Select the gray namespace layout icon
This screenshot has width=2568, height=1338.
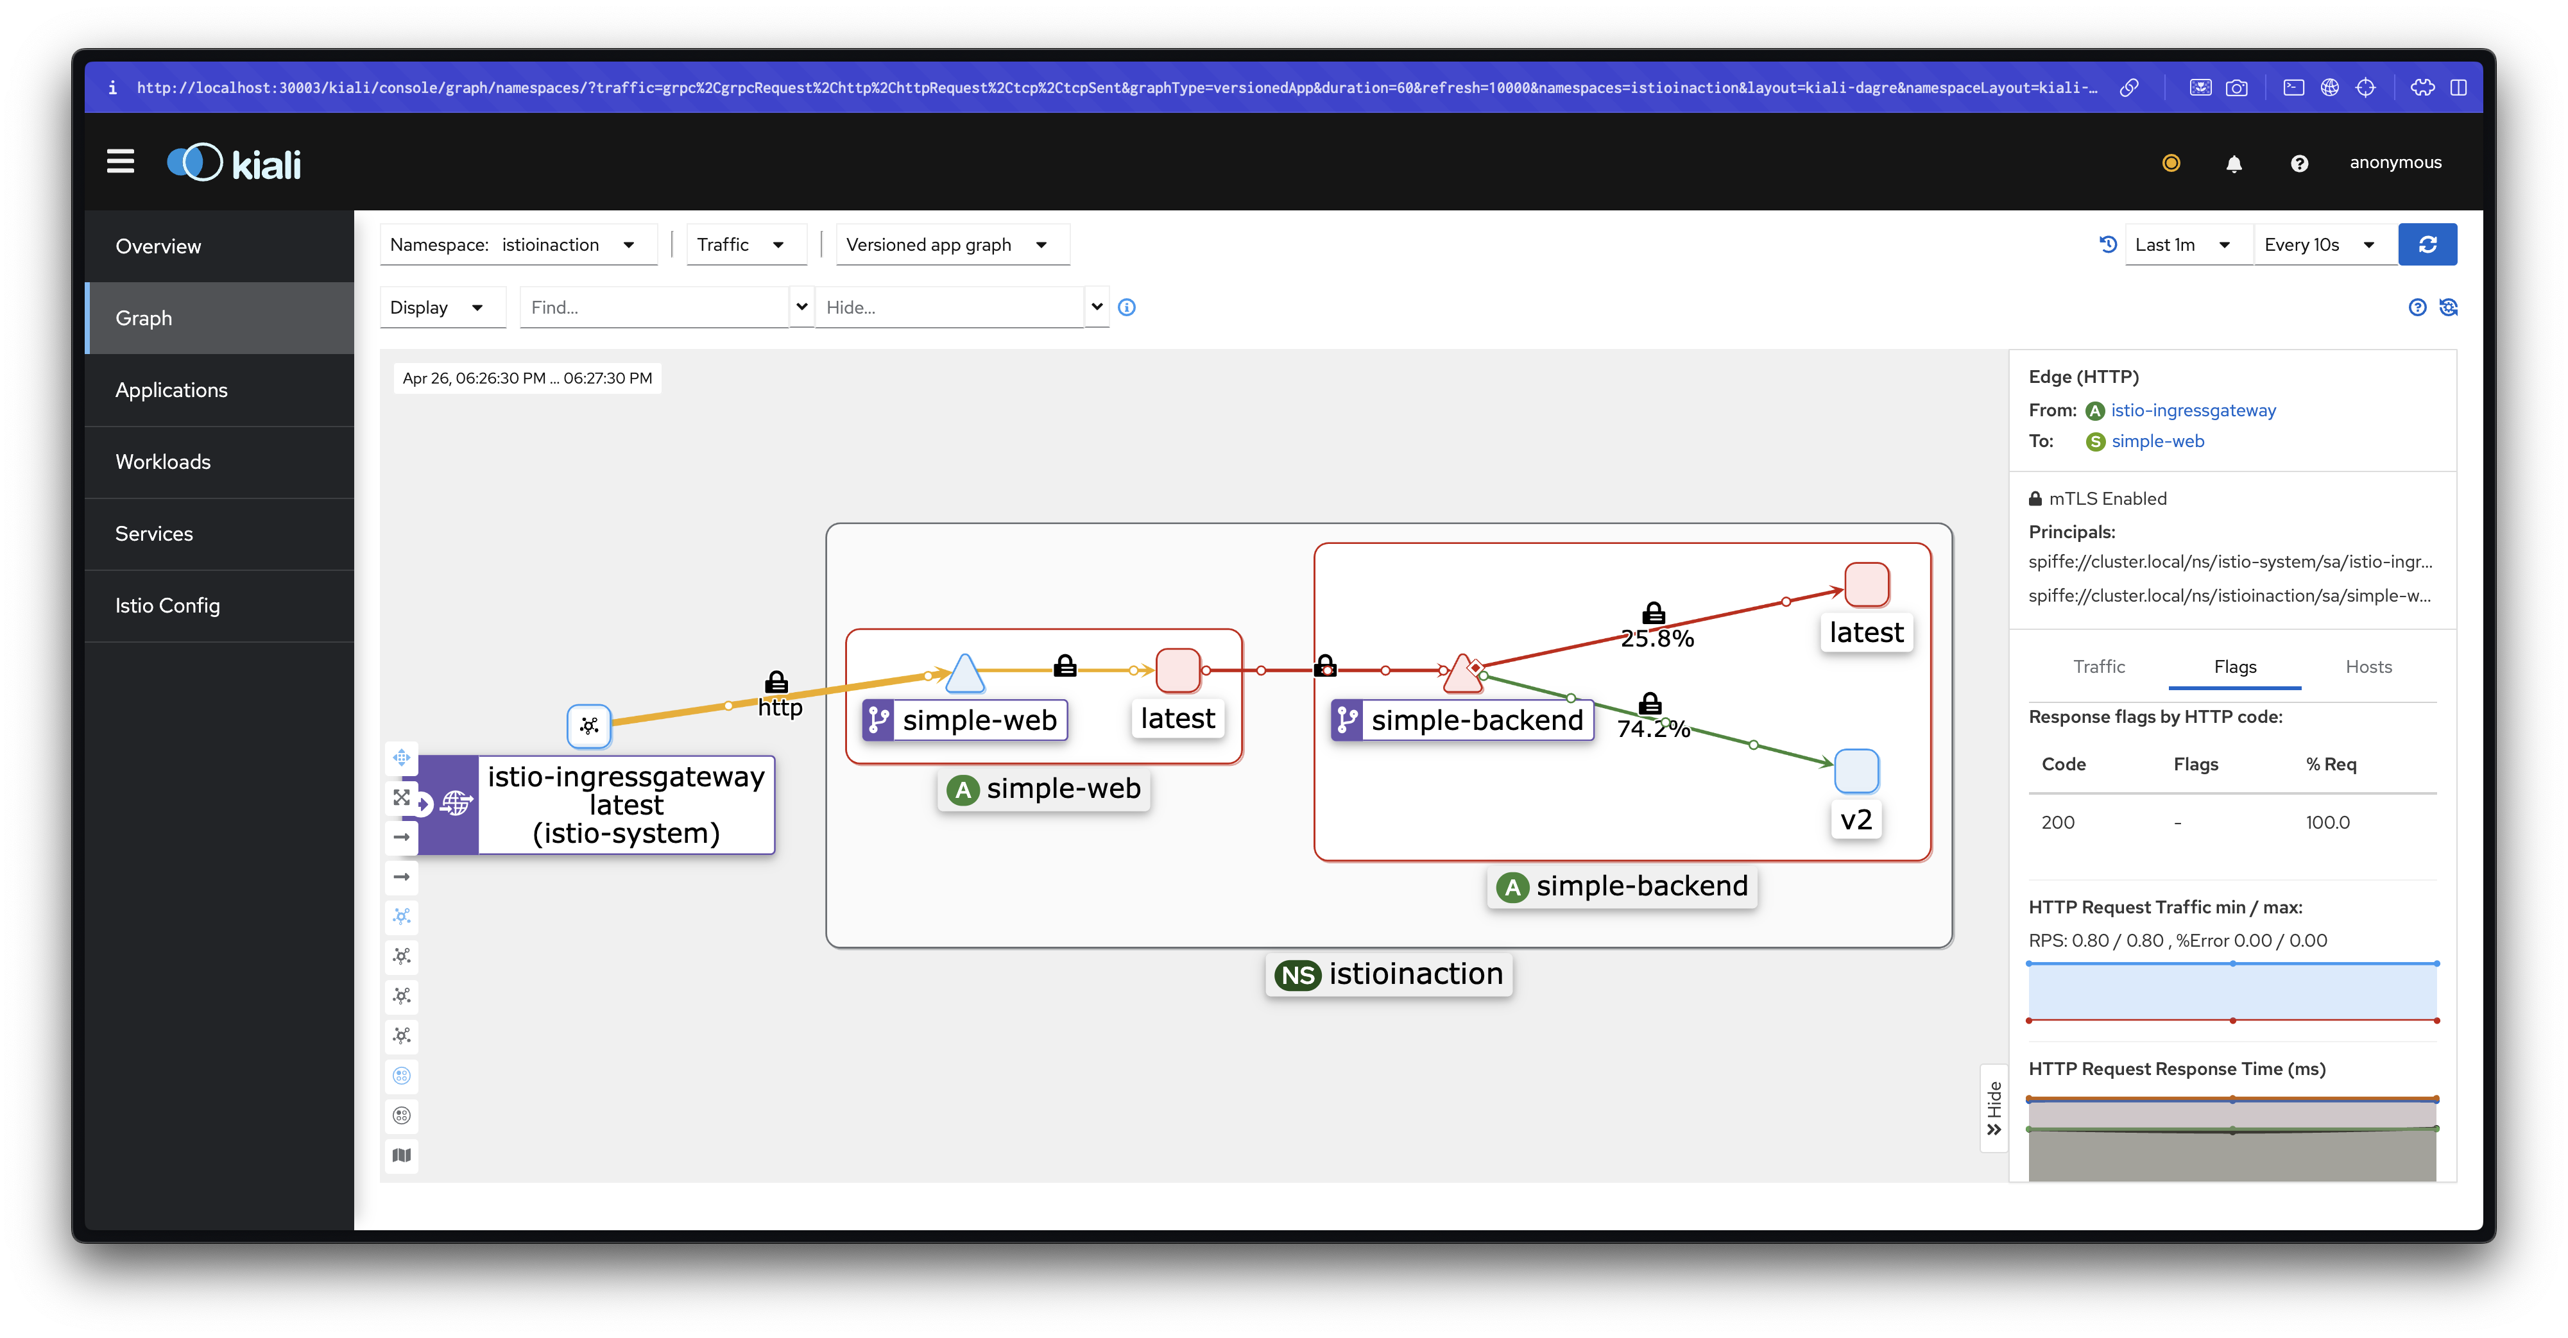pyautogui.click(x=402, y=1115)
